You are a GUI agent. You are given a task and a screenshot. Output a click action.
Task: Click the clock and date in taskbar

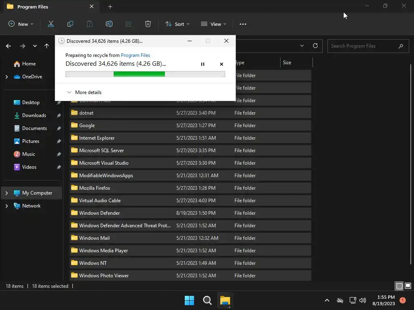pos(383,300)
